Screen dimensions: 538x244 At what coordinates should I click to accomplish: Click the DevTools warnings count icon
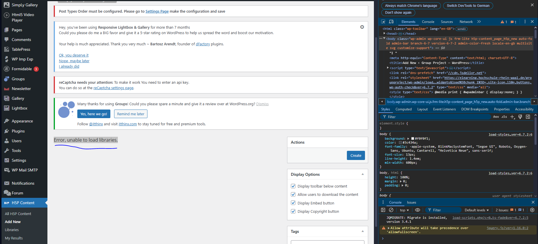point(504,22)
